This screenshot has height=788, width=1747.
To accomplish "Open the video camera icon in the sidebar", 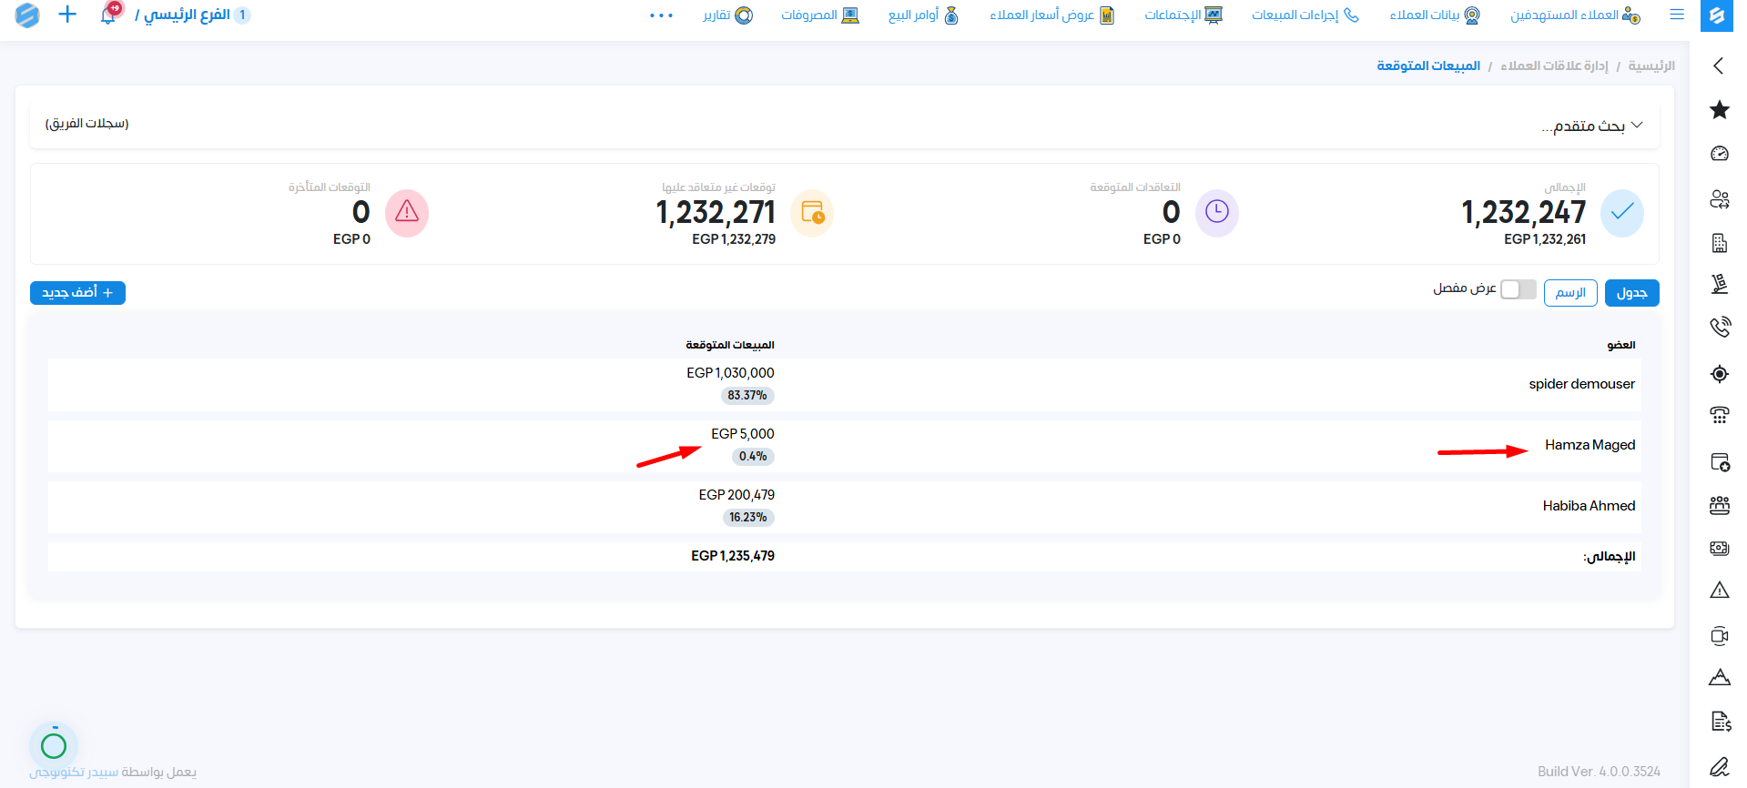I will point(1719,635).
